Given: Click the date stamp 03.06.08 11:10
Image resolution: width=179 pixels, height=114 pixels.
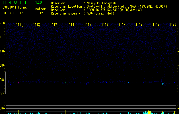Looking at the screenshot, I should pyautogui.click(x=15, y=13).
